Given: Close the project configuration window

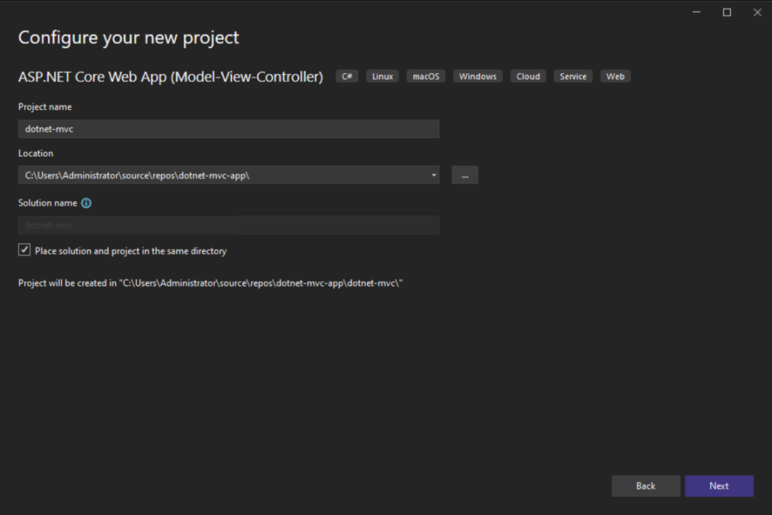Looking at the screenshot, I should pos(757,12).
